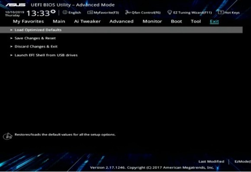Click the EZ Tuning Wizard bulb icon
The height and width of the screenshot is (172, 251).
click(170, 12)
